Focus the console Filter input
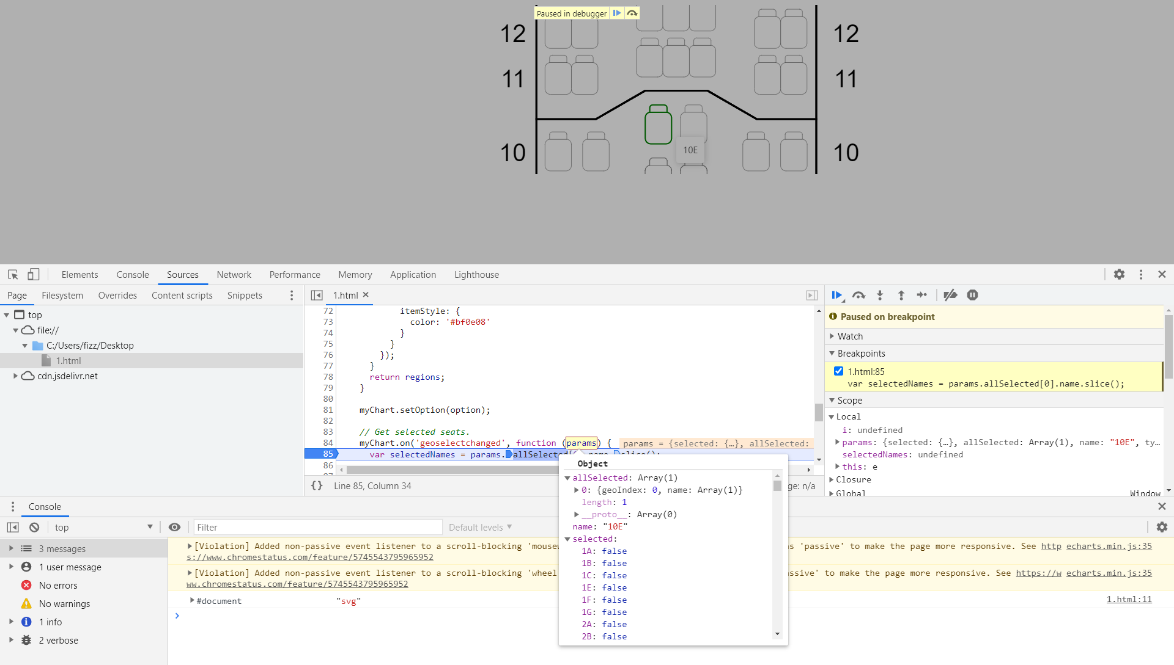 pyautogui.click(x=317, y=528)
